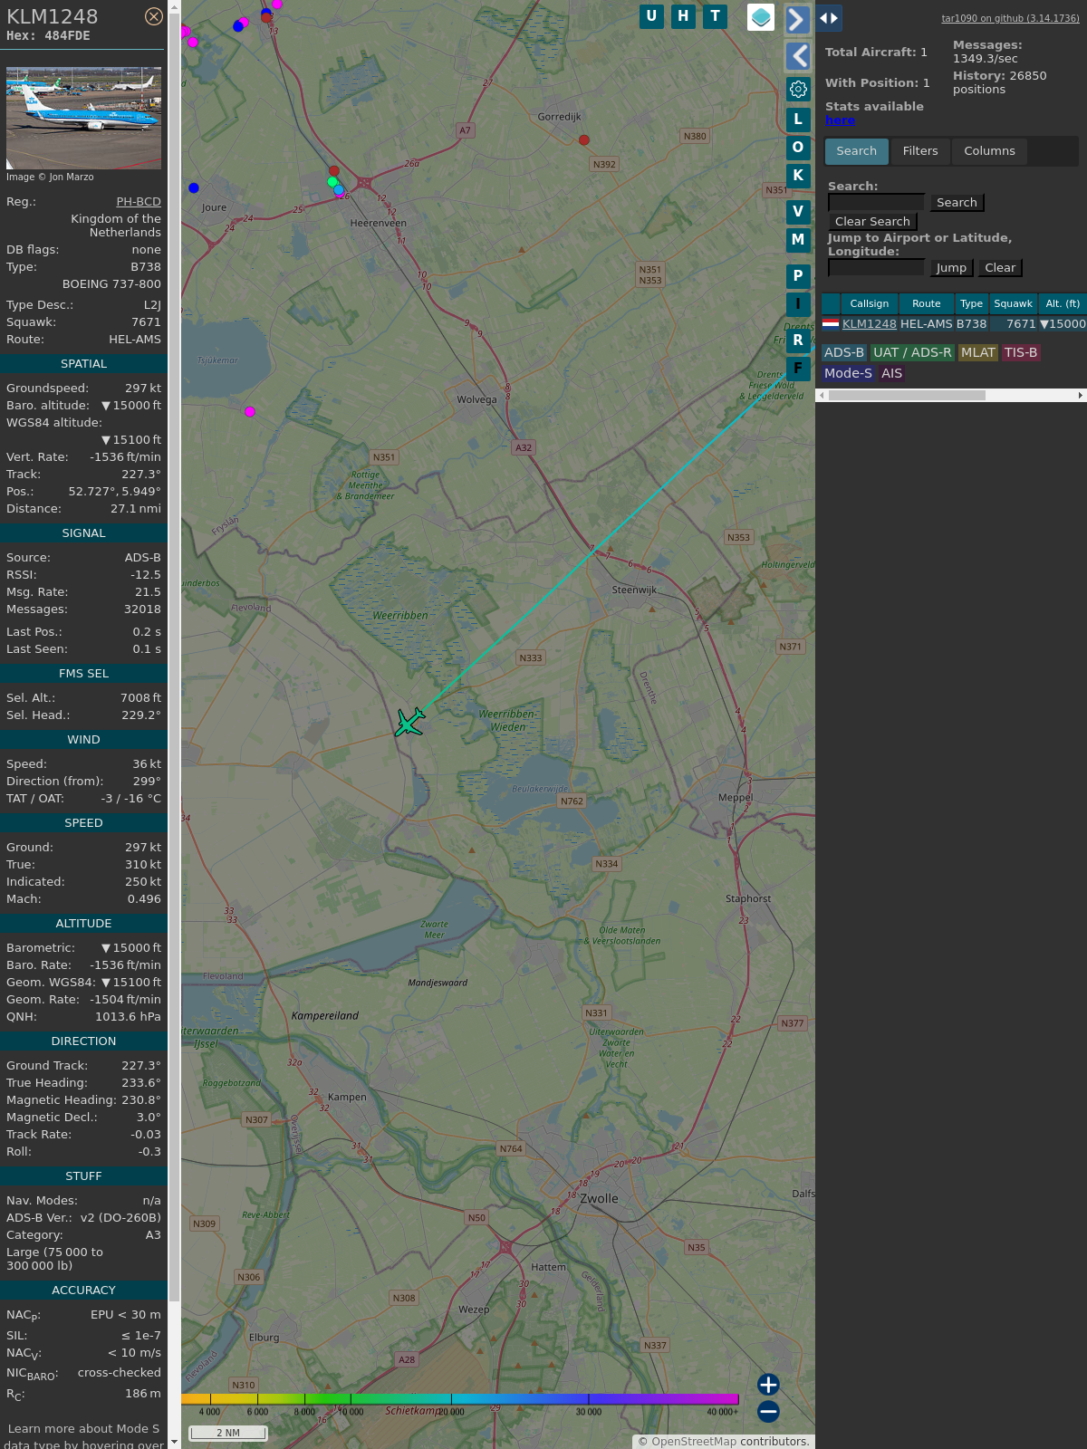Click the Clear Search button
Viewport: 1087px width, 1449px height.
(x=872, y=222)
